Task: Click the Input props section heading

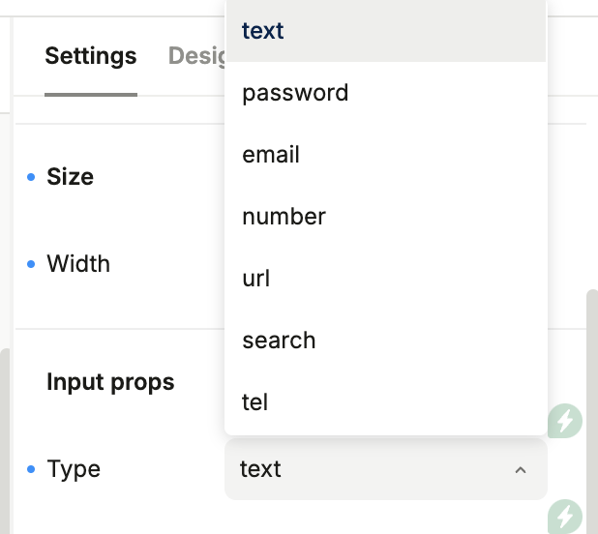Action: point(110,382)
